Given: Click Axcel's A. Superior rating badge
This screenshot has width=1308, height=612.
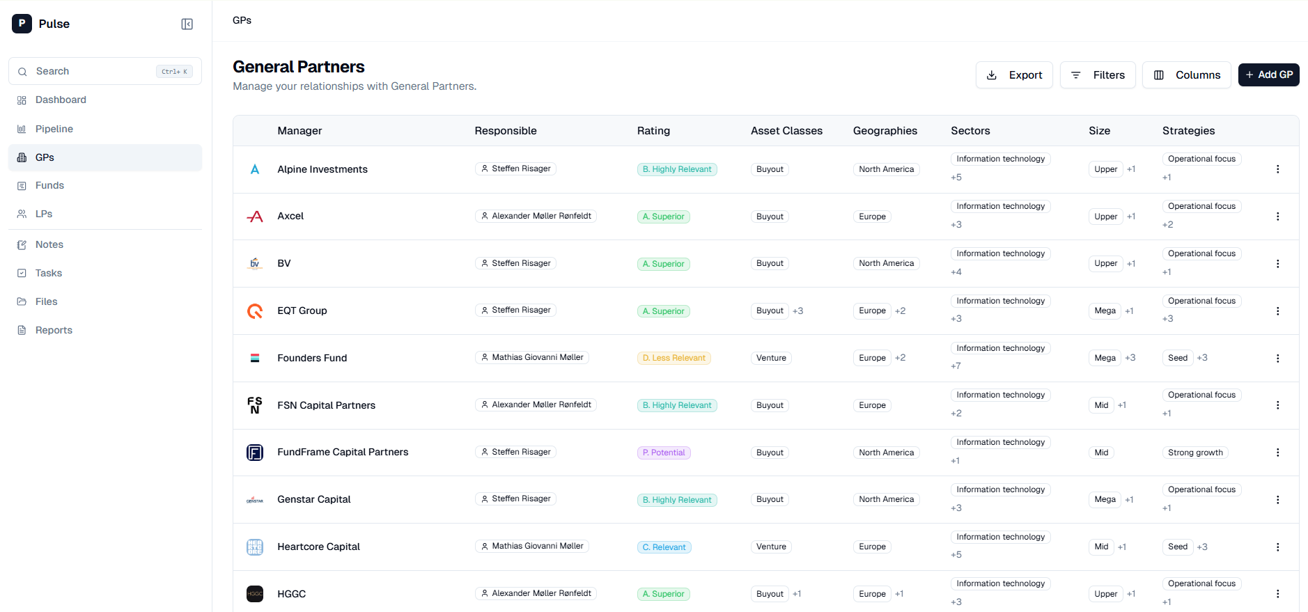Looking at the screenshot, I should (664, 217).
